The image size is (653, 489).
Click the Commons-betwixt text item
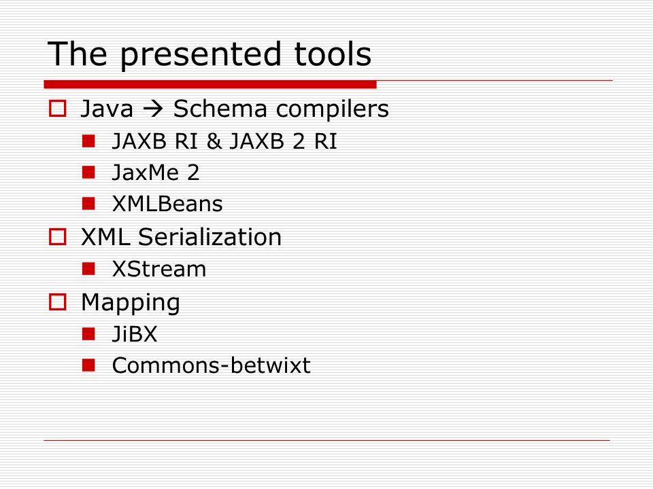(211, 365)
